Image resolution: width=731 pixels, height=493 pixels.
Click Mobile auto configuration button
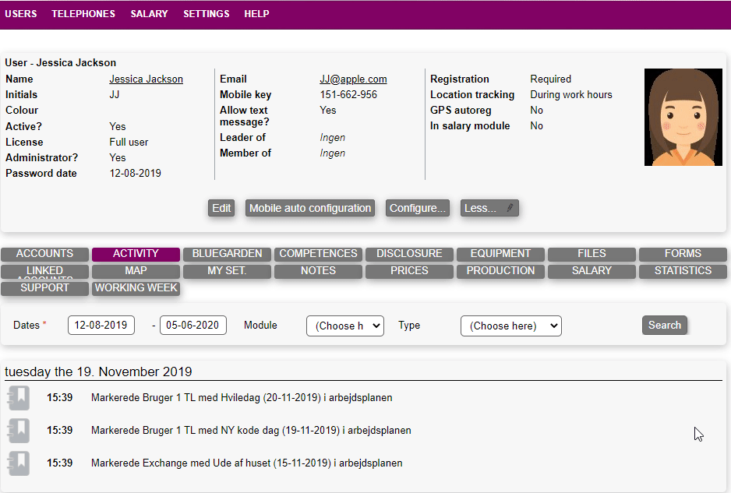pyautogui.click(x=309, y=208)
